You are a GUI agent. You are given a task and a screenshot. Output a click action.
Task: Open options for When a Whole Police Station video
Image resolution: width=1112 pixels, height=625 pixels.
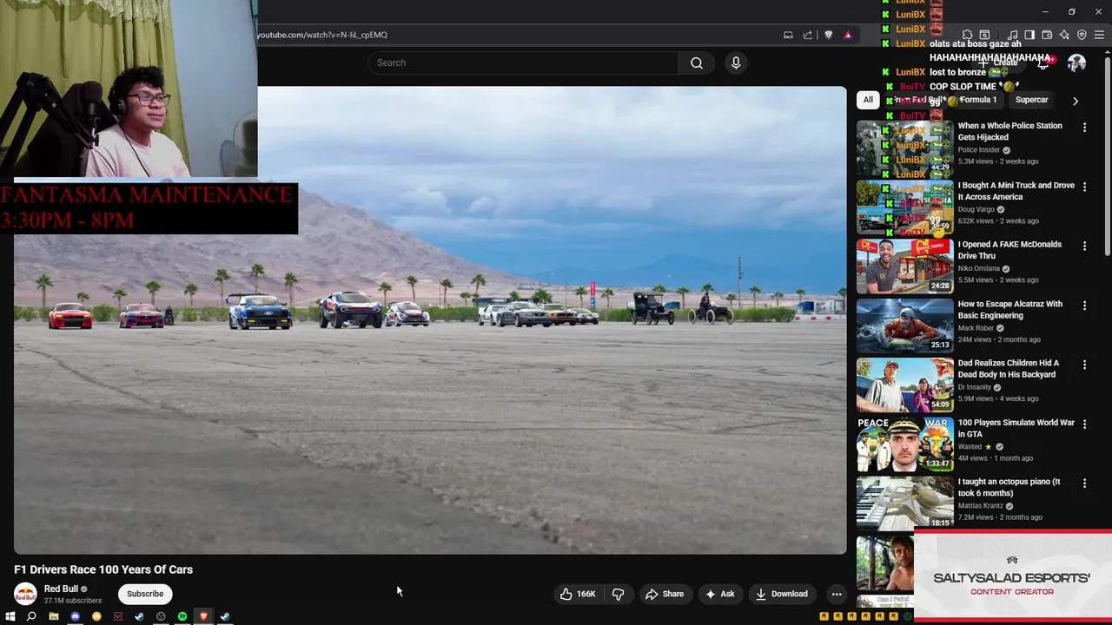point(1084,128)
